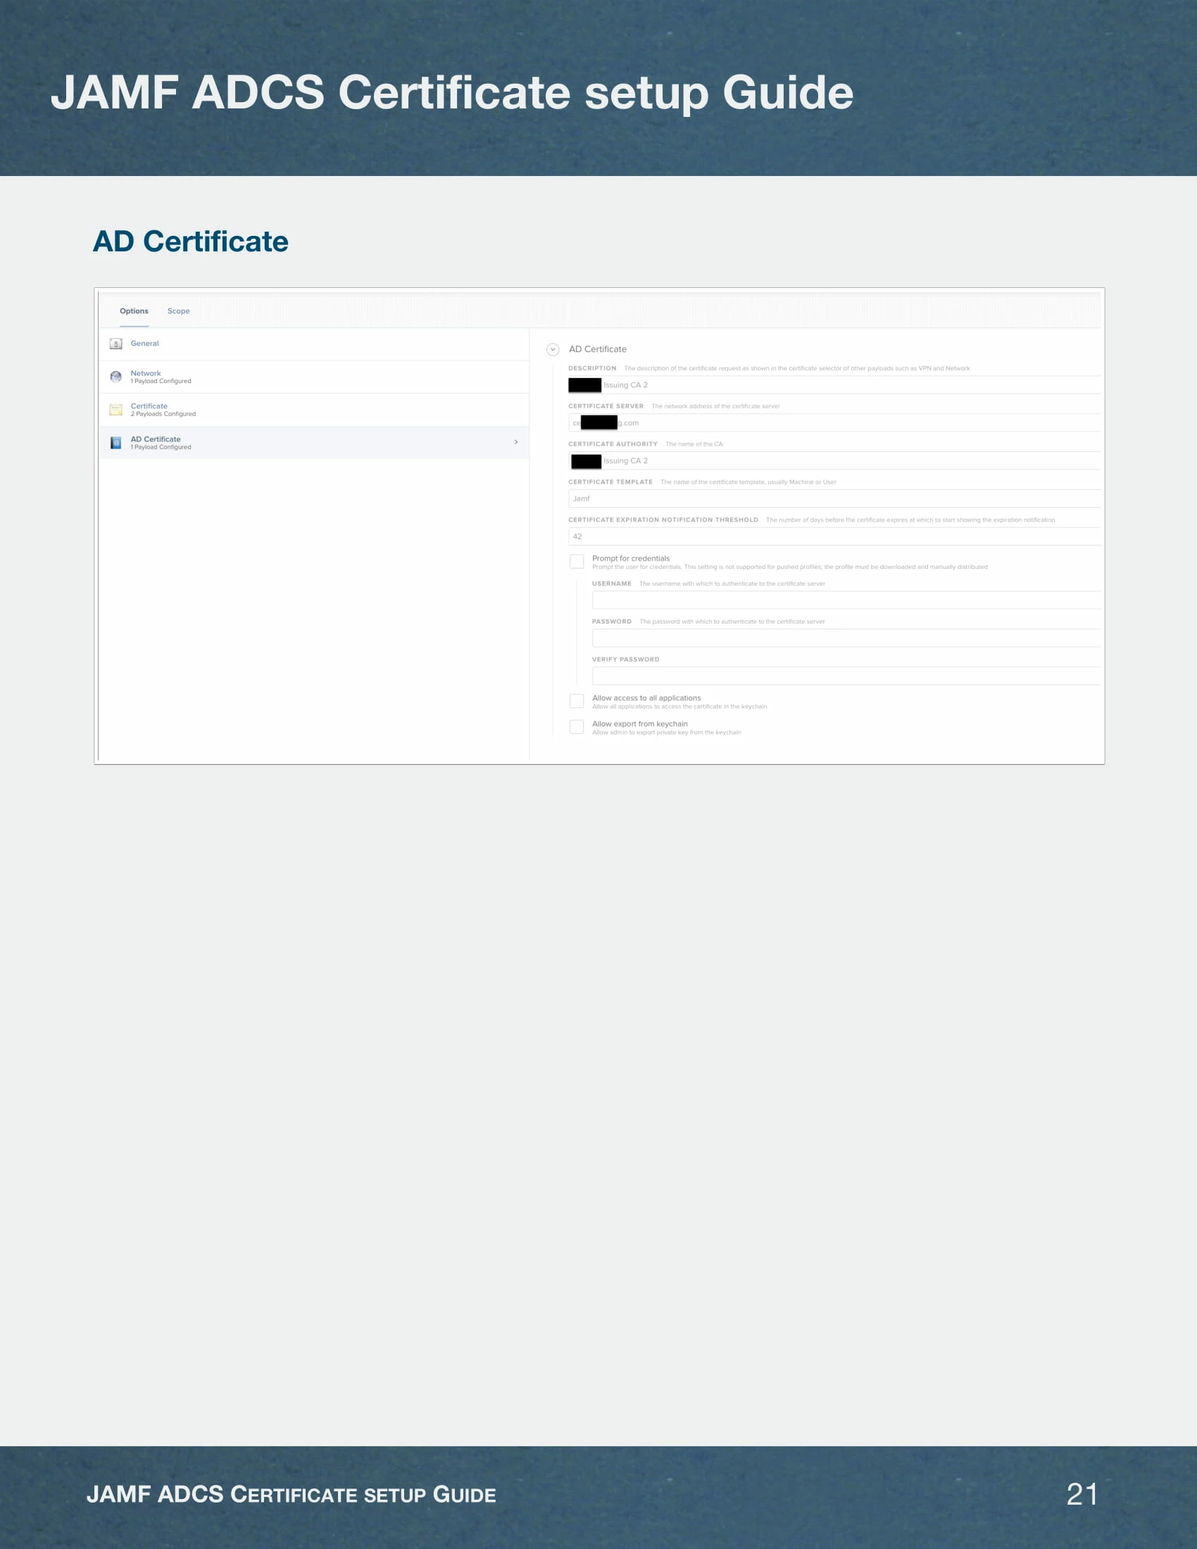
Task: Click chevron arrow on AD Certificate row
Action: [x=515, y=442]
